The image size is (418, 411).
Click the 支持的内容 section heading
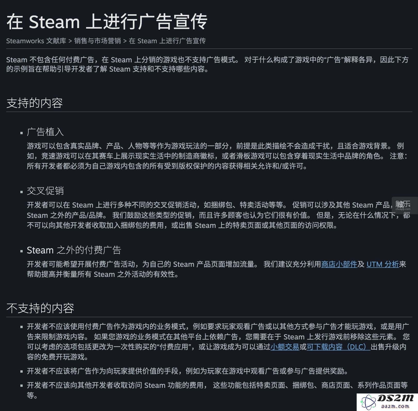35,103
